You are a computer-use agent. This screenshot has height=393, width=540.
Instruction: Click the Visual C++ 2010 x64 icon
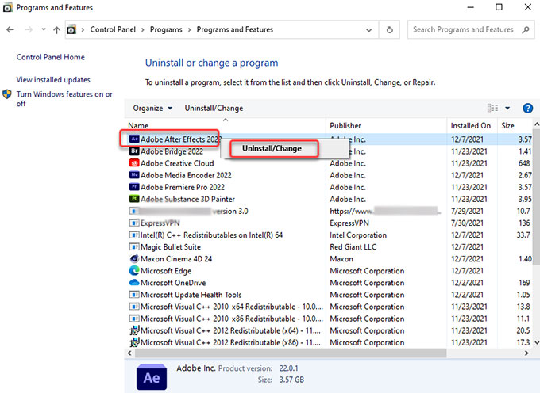(134, 307)
